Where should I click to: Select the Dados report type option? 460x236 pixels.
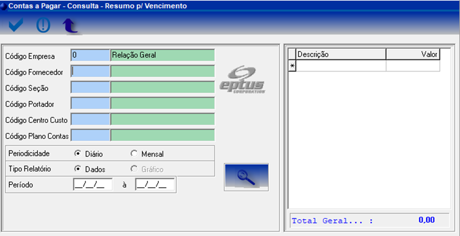coord(78,169)
